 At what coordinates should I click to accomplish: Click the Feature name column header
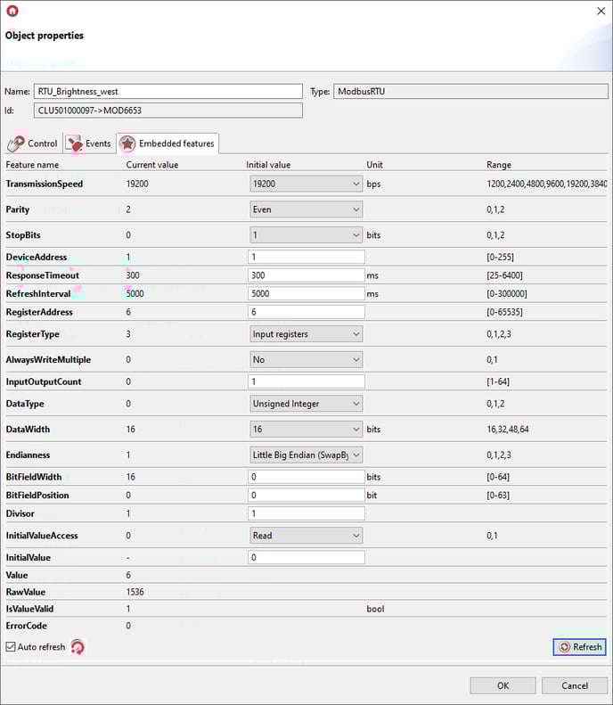click(x=32, y=165)
